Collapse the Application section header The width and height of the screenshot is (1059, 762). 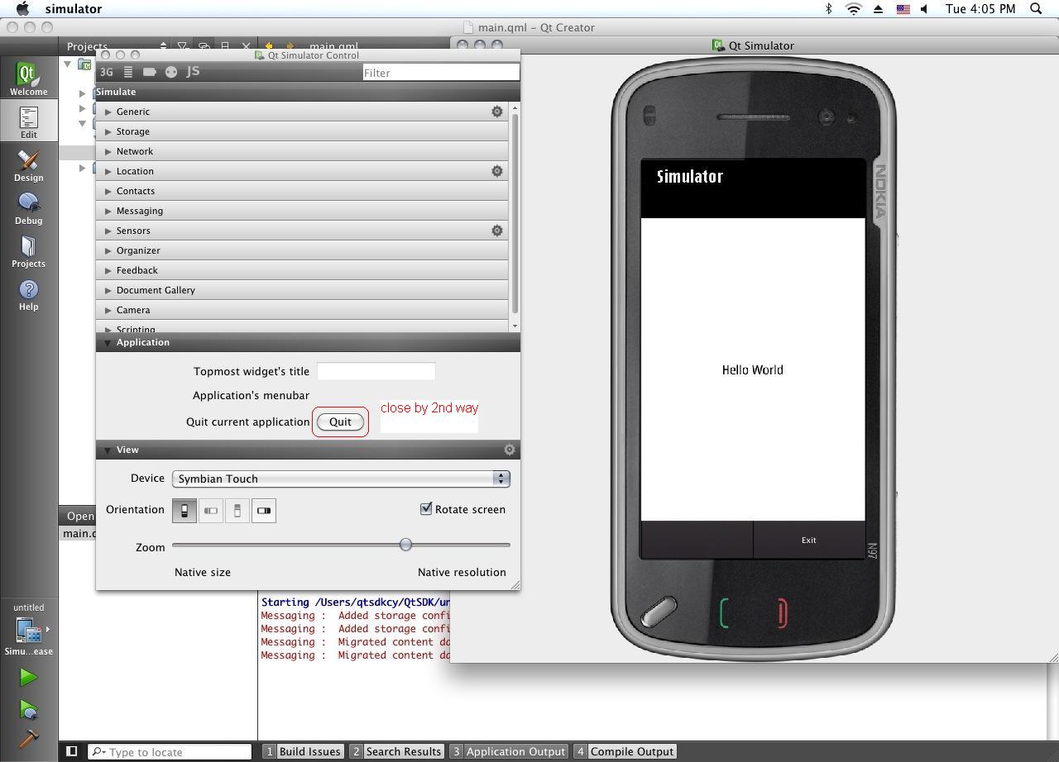coord(308,342)
